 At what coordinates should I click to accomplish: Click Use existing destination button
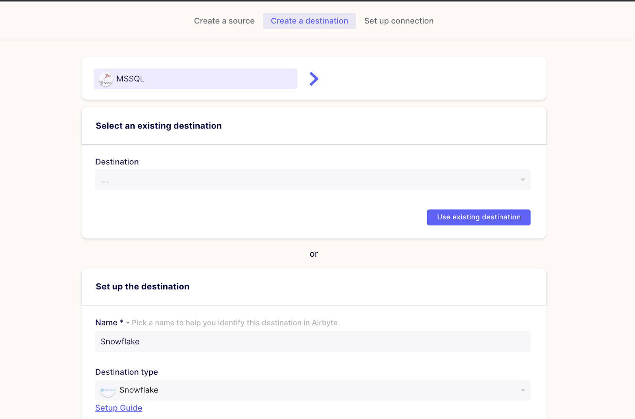pos(479,217)
